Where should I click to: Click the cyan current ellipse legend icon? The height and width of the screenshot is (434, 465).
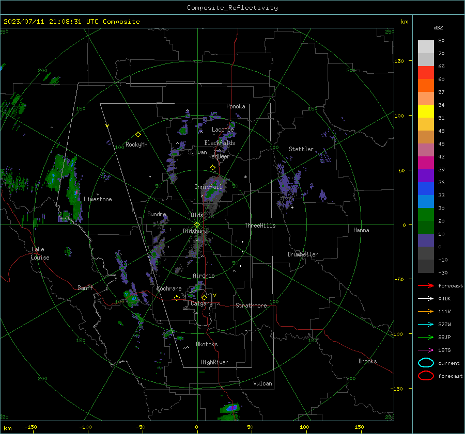click(426, 363)
